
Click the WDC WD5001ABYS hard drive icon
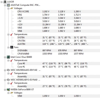[x=8, y=80]
